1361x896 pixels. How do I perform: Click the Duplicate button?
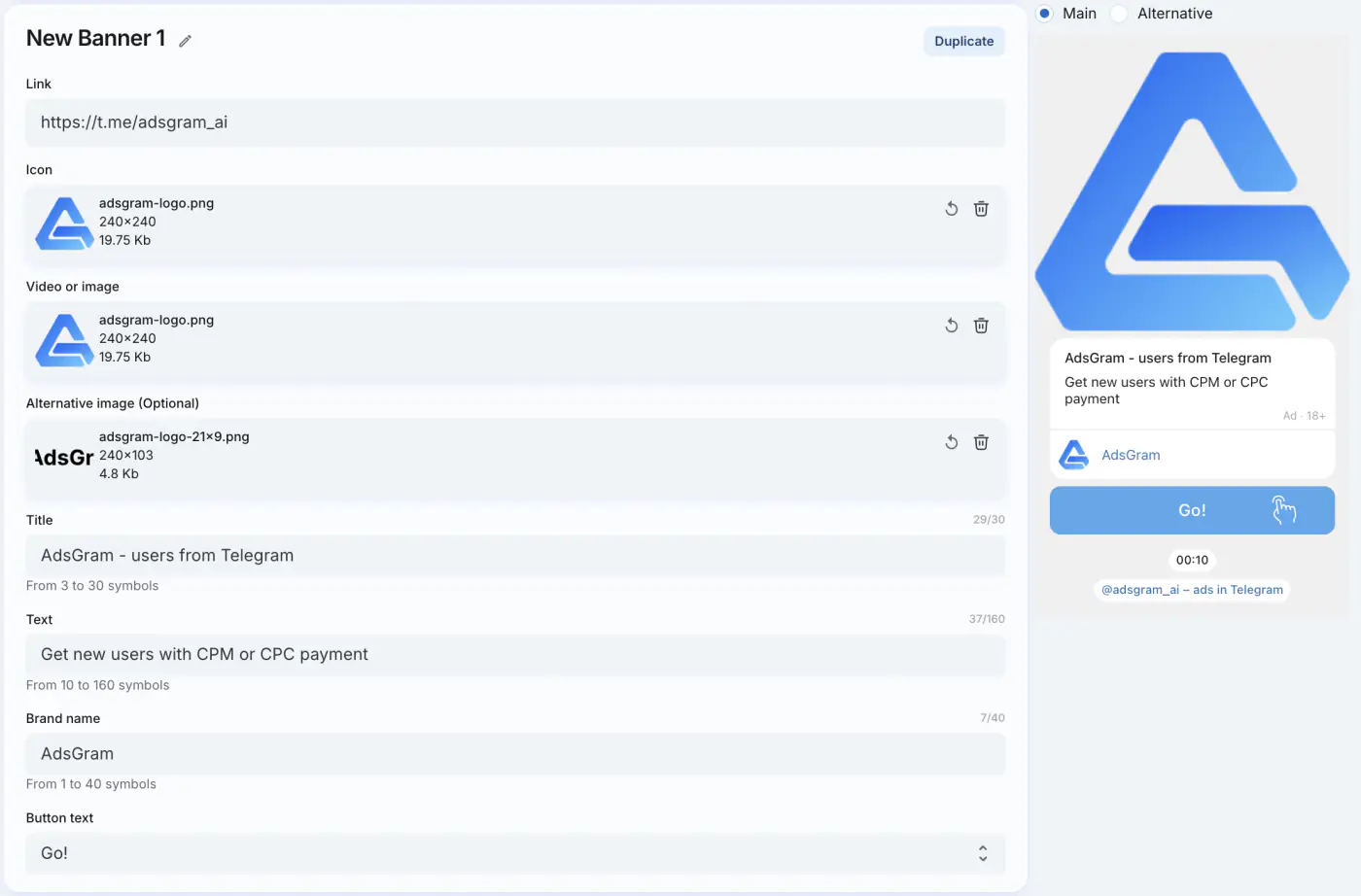coord(964,41)
